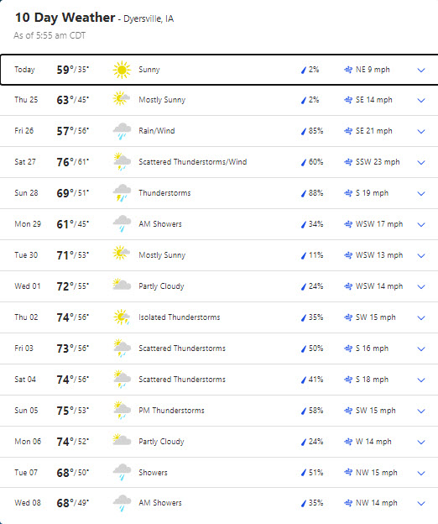Screen dimensions: 438x524
Task: Click the 76° high for Sat 27
Action: (x=65, y=162)
